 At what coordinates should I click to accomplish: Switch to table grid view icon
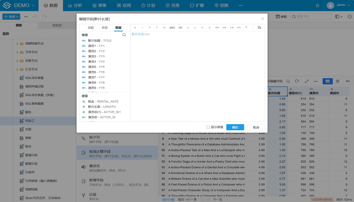(327, 81)
